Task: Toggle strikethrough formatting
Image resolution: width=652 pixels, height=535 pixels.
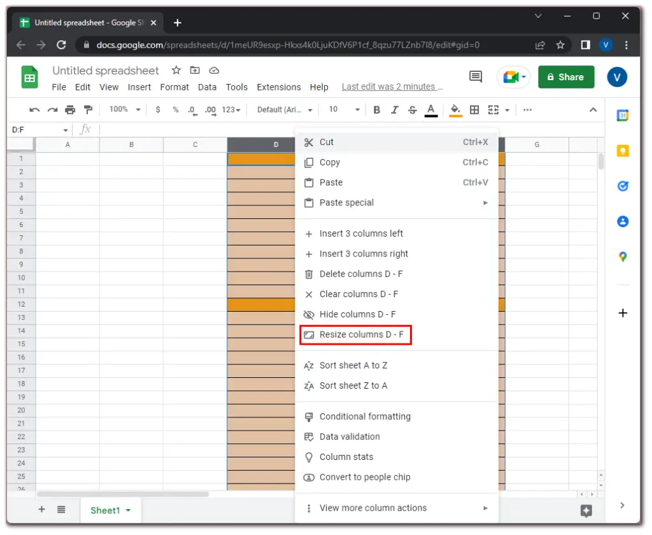Action: 413,110
